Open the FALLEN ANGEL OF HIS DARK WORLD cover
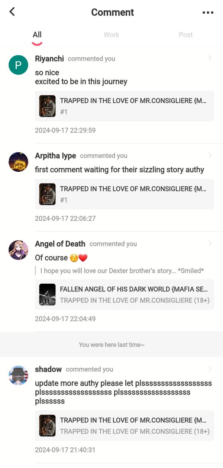The image size is (223, 468). pos(48,294)
